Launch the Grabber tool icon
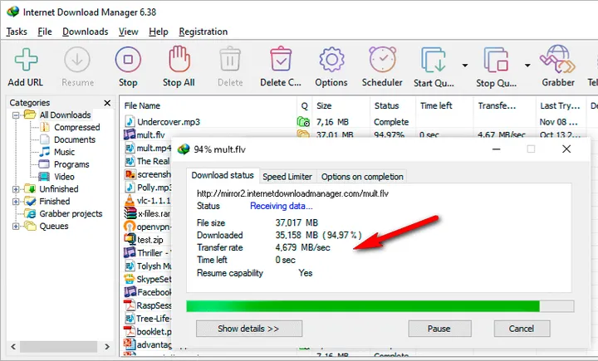Viewport: 598px width, 361px height. (x=557, y=61)
